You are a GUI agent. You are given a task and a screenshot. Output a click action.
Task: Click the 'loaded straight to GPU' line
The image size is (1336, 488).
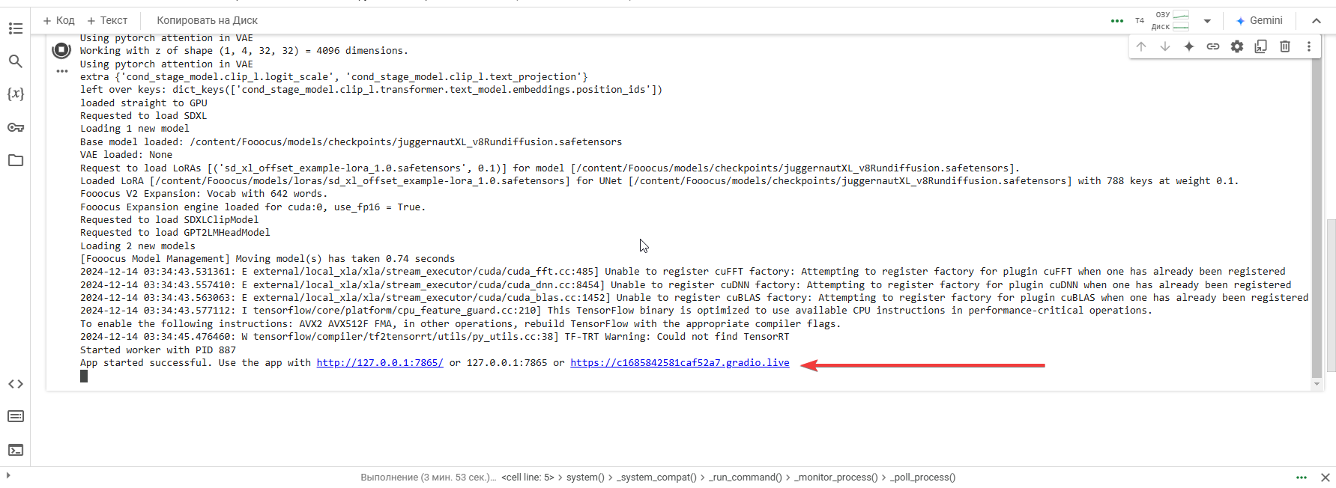144,103
